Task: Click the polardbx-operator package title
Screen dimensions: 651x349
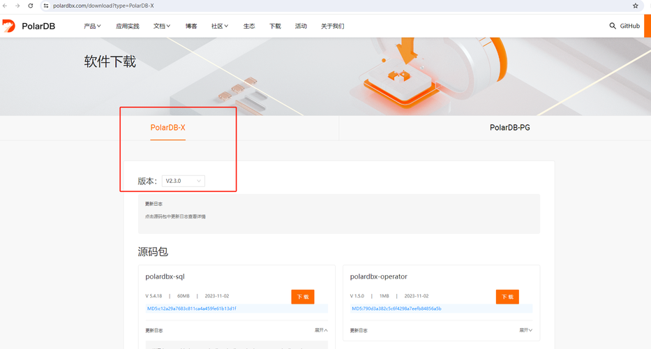Action: [379, 276]
